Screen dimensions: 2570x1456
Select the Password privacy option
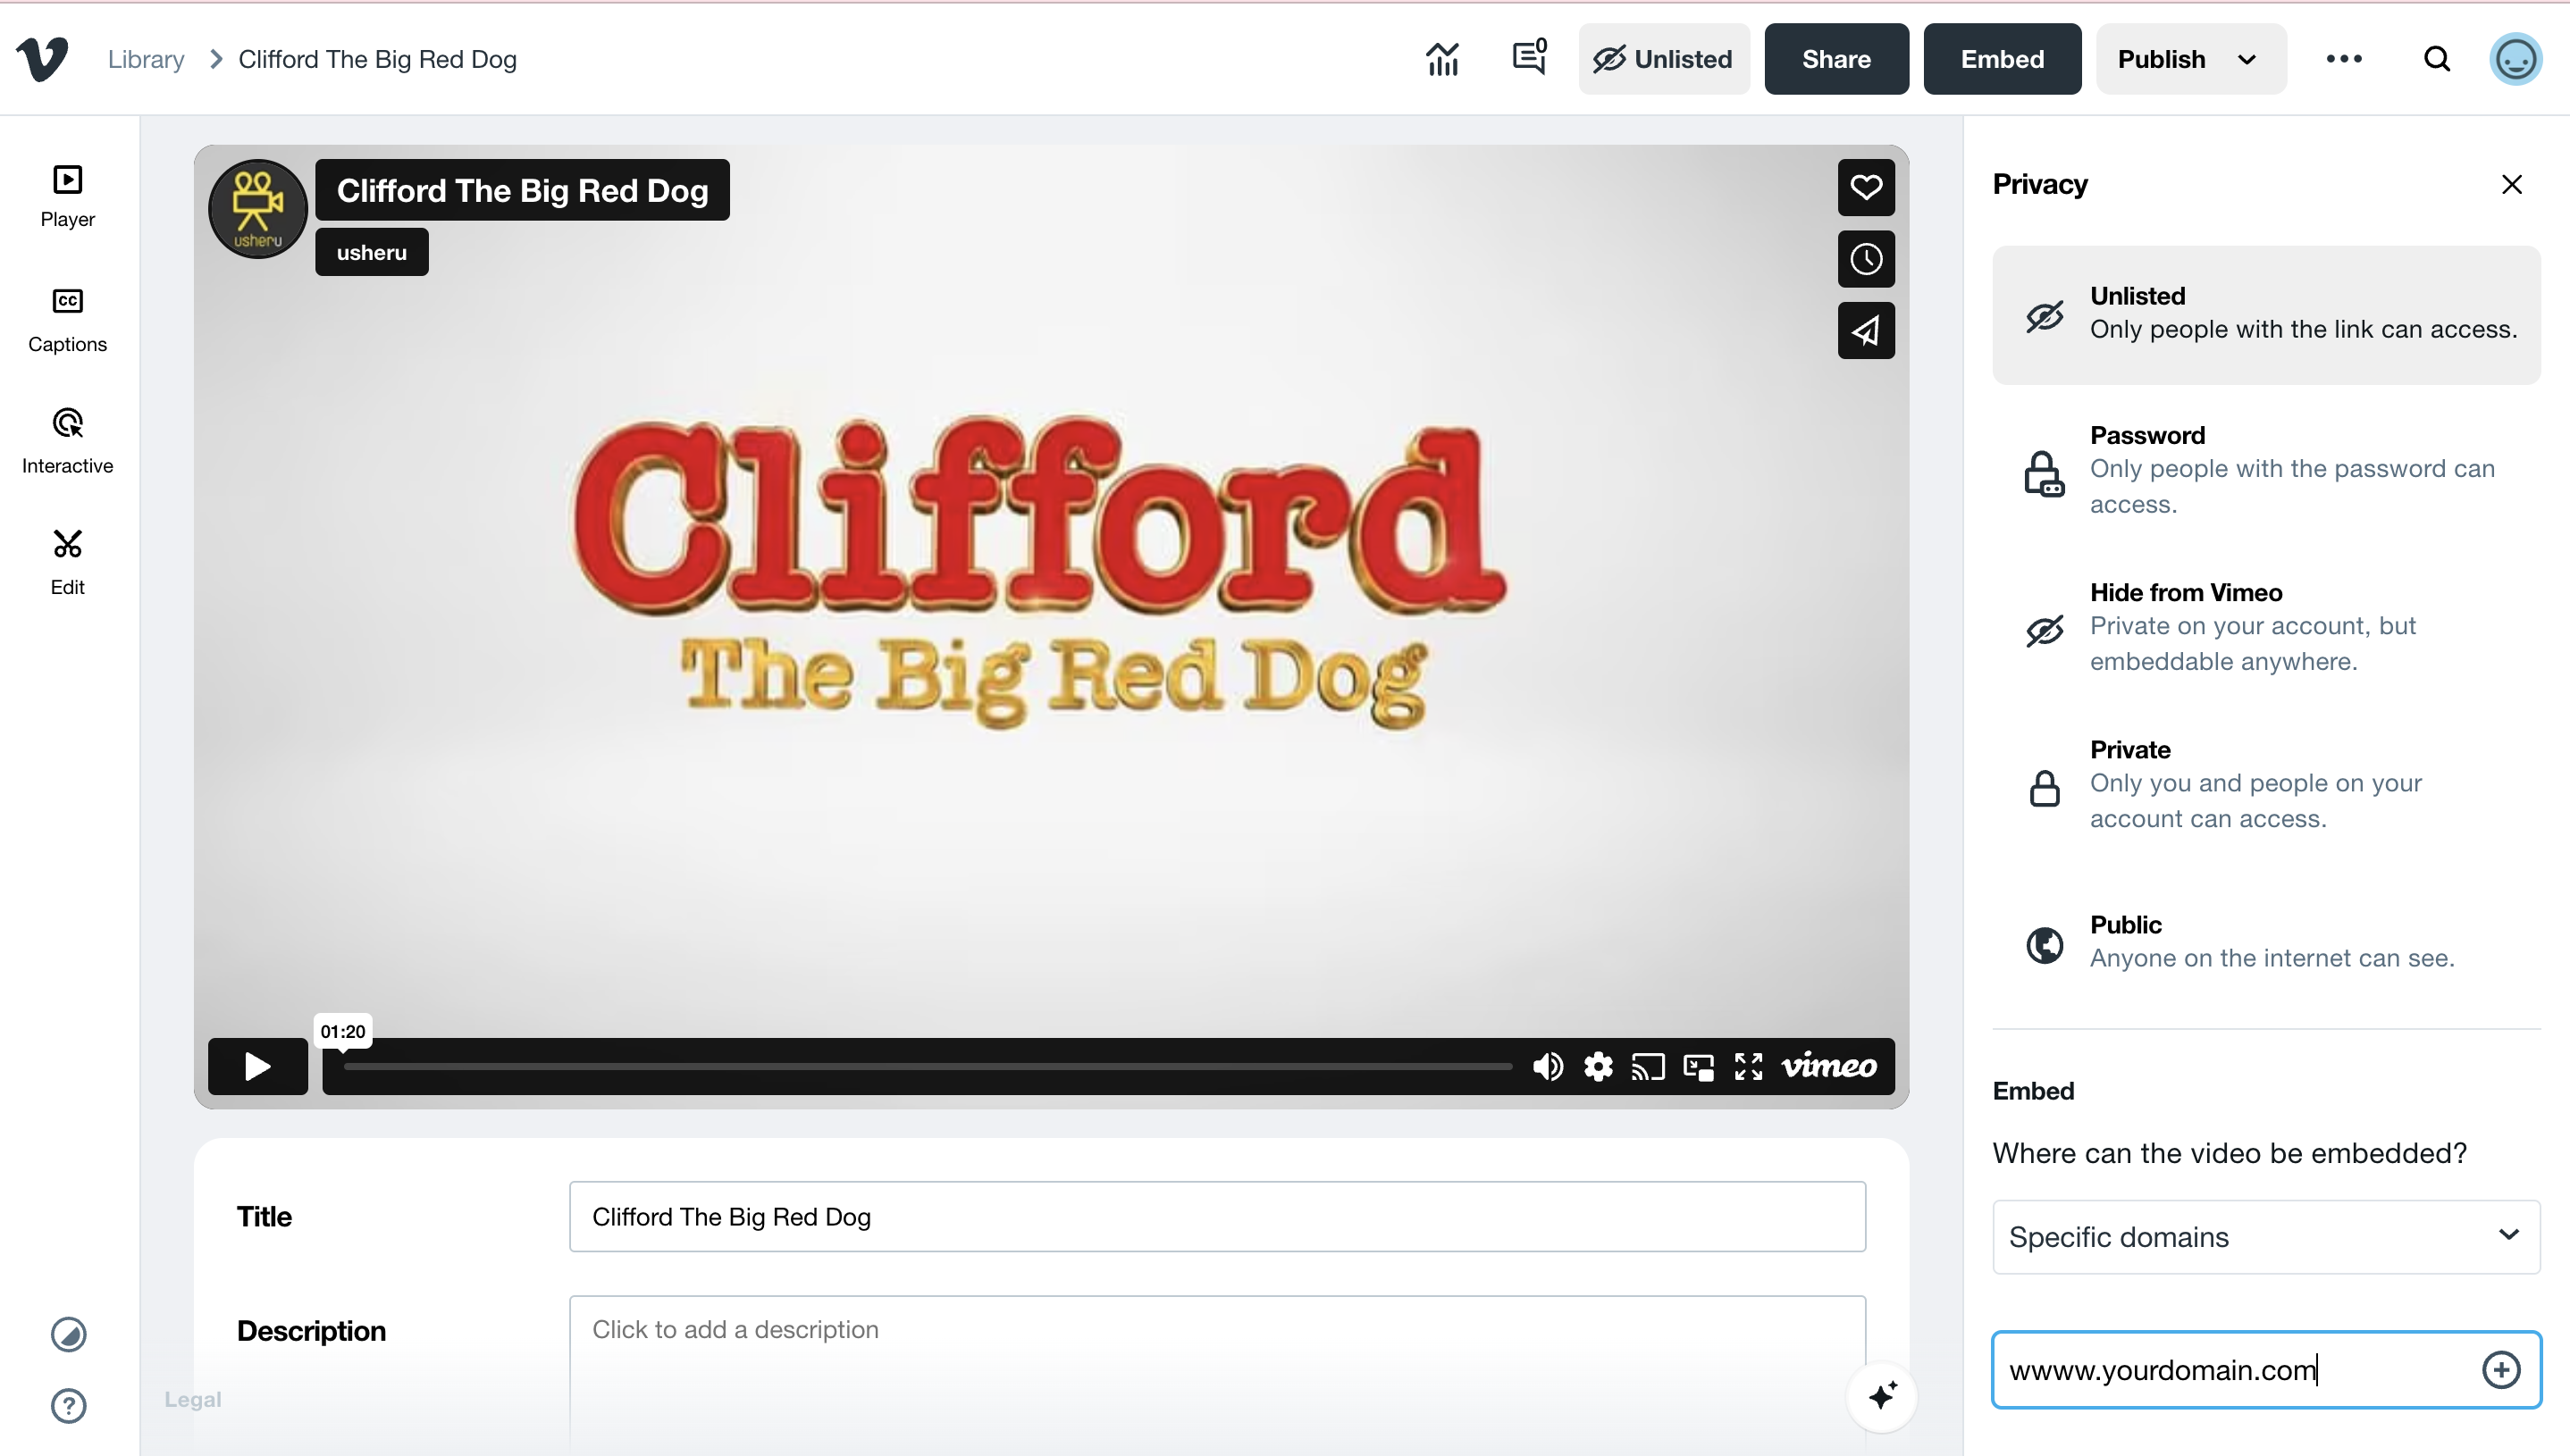(2266, 470)
